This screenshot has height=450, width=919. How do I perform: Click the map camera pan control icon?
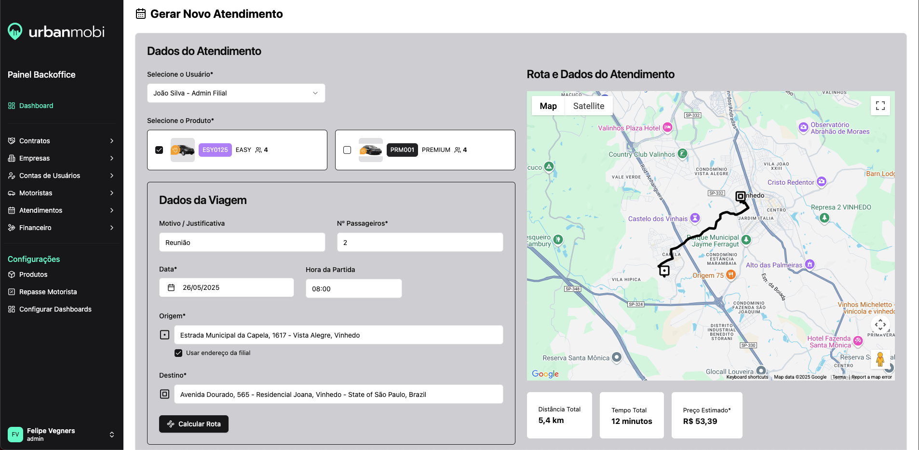pyautogui.click(x=880, y=325)
